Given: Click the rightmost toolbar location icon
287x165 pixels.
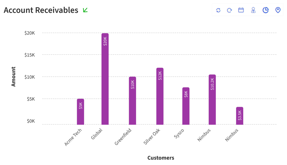Looking at the screenshot, I should pyautogui.click(x=278, y=10).
